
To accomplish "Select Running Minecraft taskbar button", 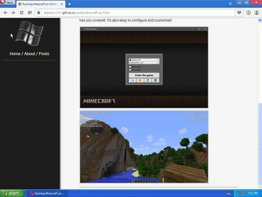I will 47,193.
